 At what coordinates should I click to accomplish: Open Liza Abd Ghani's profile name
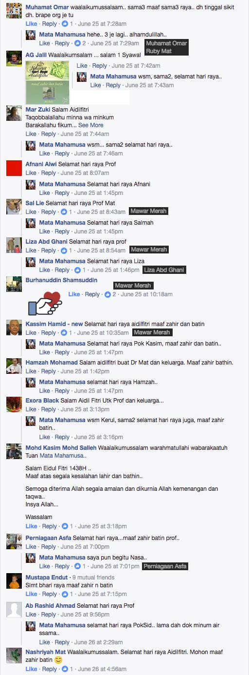46,241
